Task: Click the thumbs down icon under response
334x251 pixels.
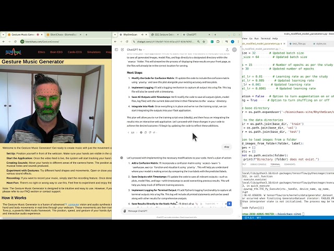Action: (x=150, y=132)
